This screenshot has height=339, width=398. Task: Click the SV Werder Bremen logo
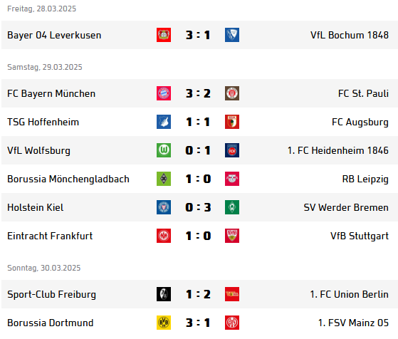click(x=232, y=207)
